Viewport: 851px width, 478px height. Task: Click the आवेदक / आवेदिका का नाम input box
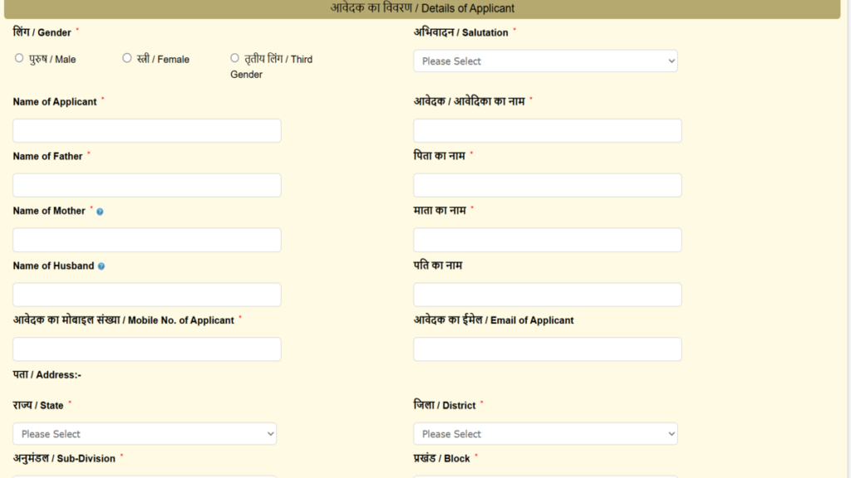point(548,130)
